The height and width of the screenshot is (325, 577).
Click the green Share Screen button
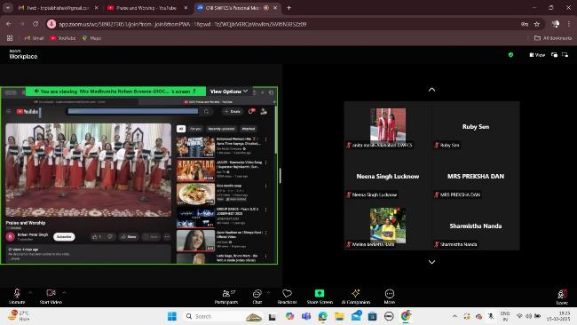320,297
